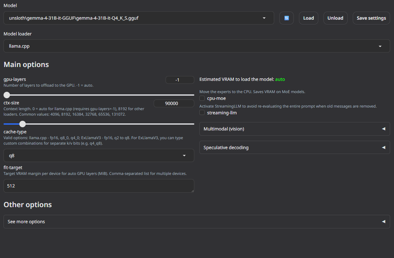The height and width of the screenshot is (258, 394).
Task: Open the cache-type dropdown
Action: [99, 156]
